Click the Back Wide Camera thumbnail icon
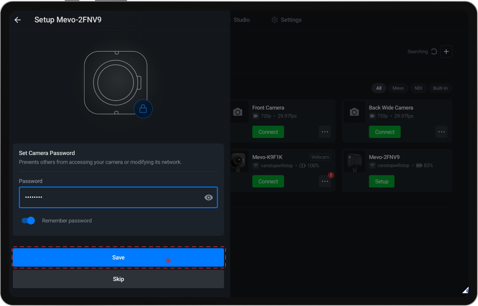478x306 pixels. click(354, 112)
